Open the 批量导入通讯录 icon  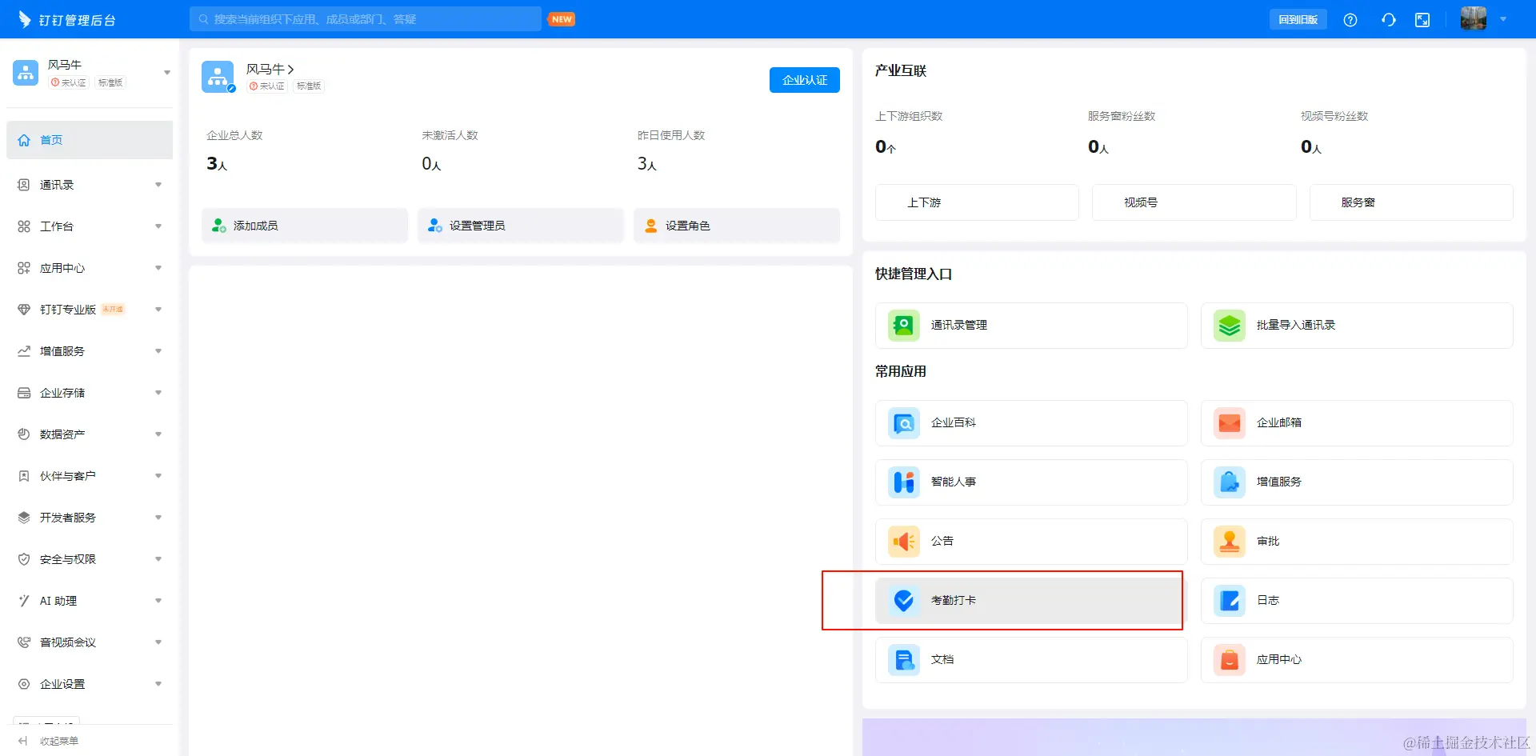pyautogui.click(x=1230, y=326)
